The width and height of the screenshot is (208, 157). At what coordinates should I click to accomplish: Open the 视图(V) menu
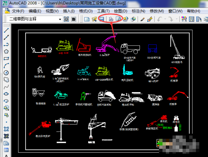tap(52, 11)
